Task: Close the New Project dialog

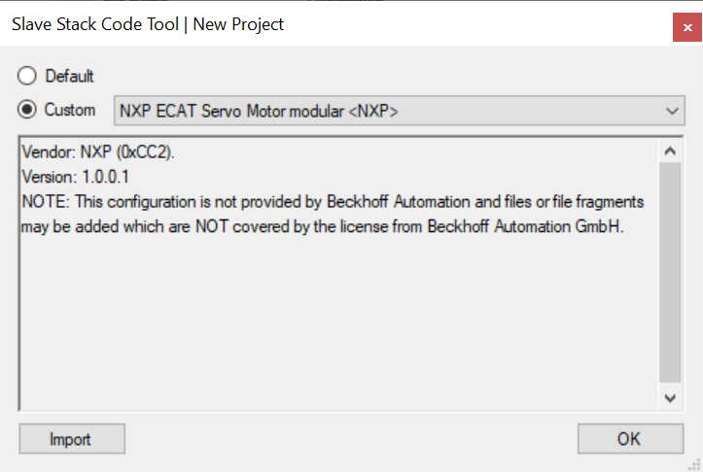Action: coord(686,27)
